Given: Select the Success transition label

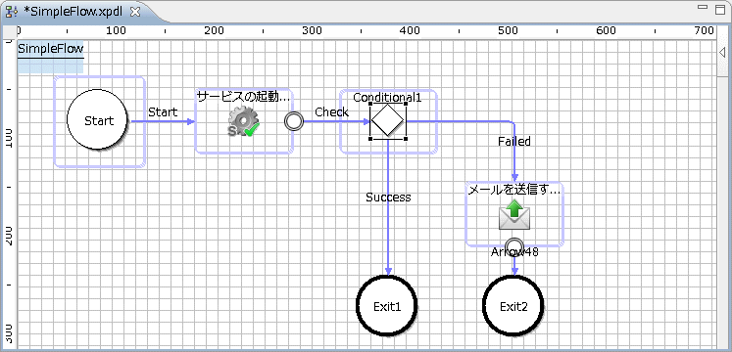Looking at the screenshot, I should [x=388, y=198].
